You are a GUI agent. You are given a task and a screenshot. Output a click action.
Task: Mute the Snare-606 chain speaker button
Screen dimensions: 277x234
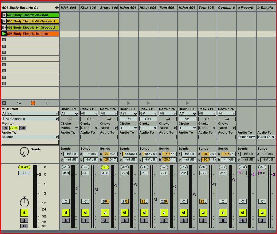coord(105,213)
